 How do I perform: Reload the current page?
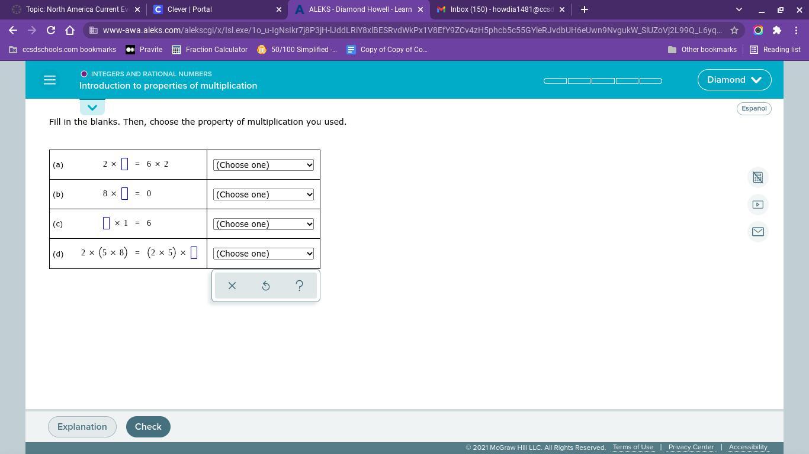[x=51, y=30]
